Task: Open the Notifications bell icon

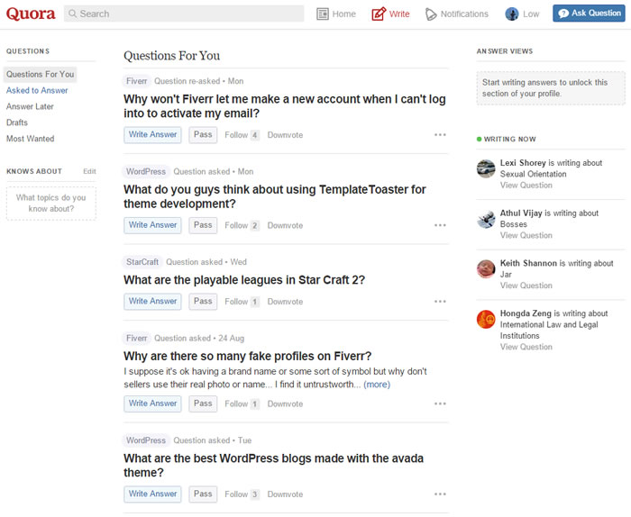Action: point(431,14)
